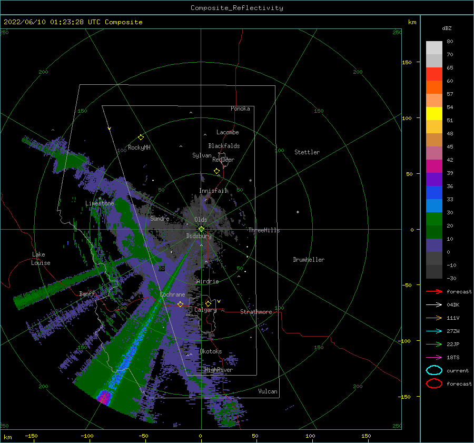The image size is (474, 443).
Task: Click the Cochrane label
Action: click(172, 294)
